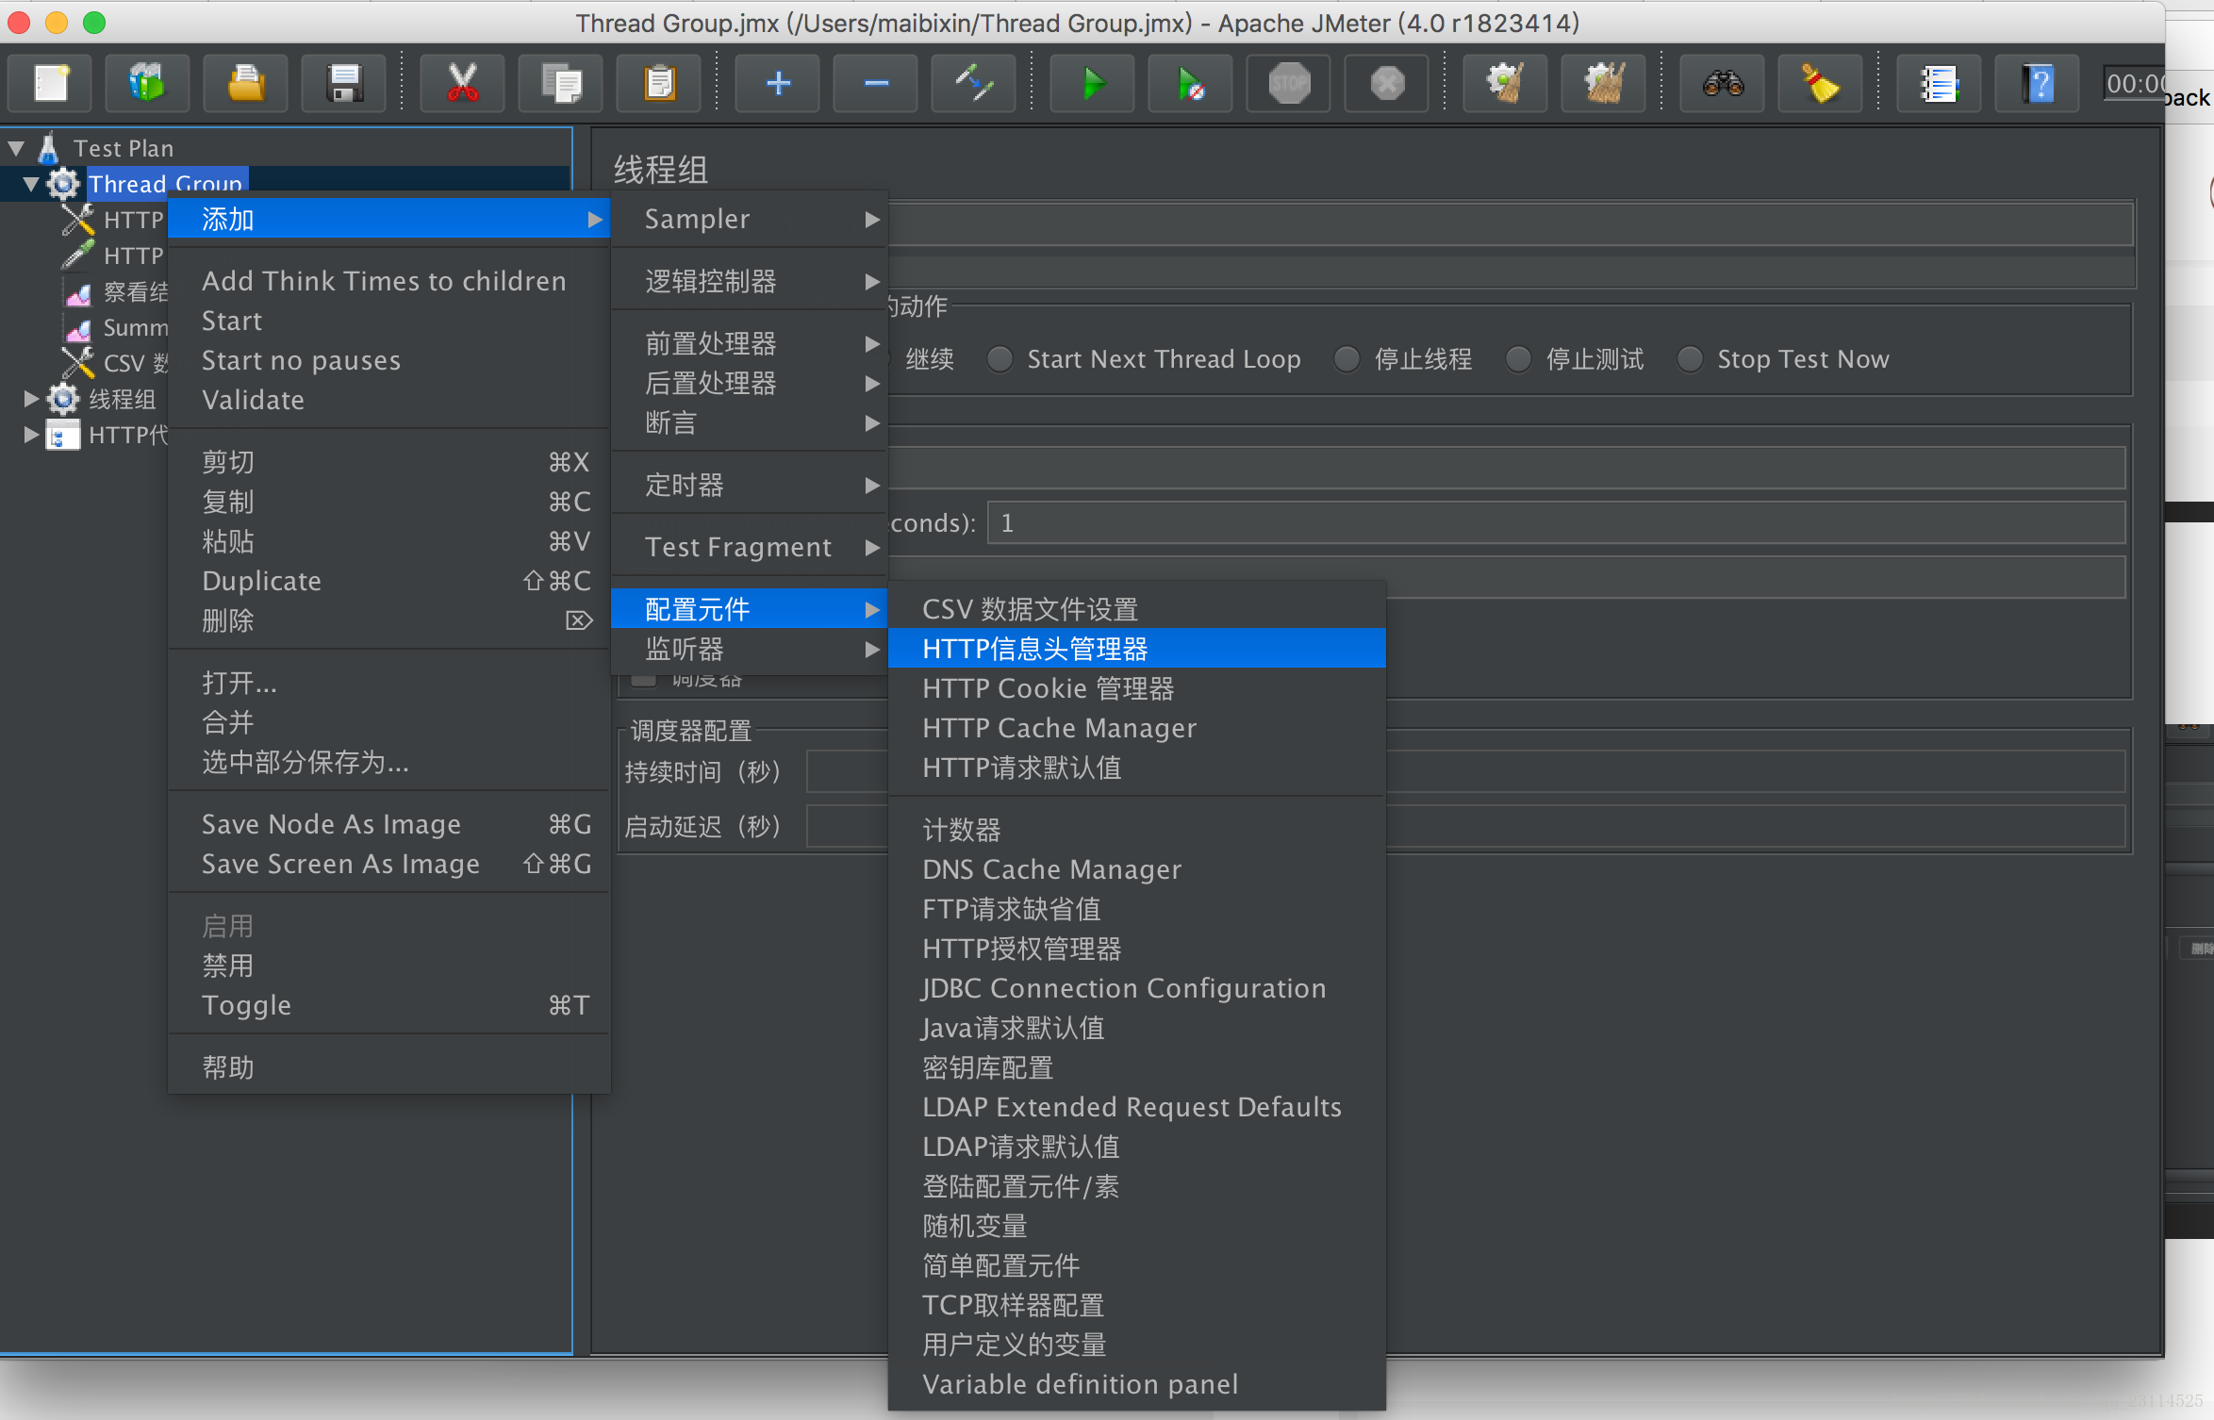Click the HTTP代理 server icon in tree
2214x1420 pixels.
(x=63, y=435)
